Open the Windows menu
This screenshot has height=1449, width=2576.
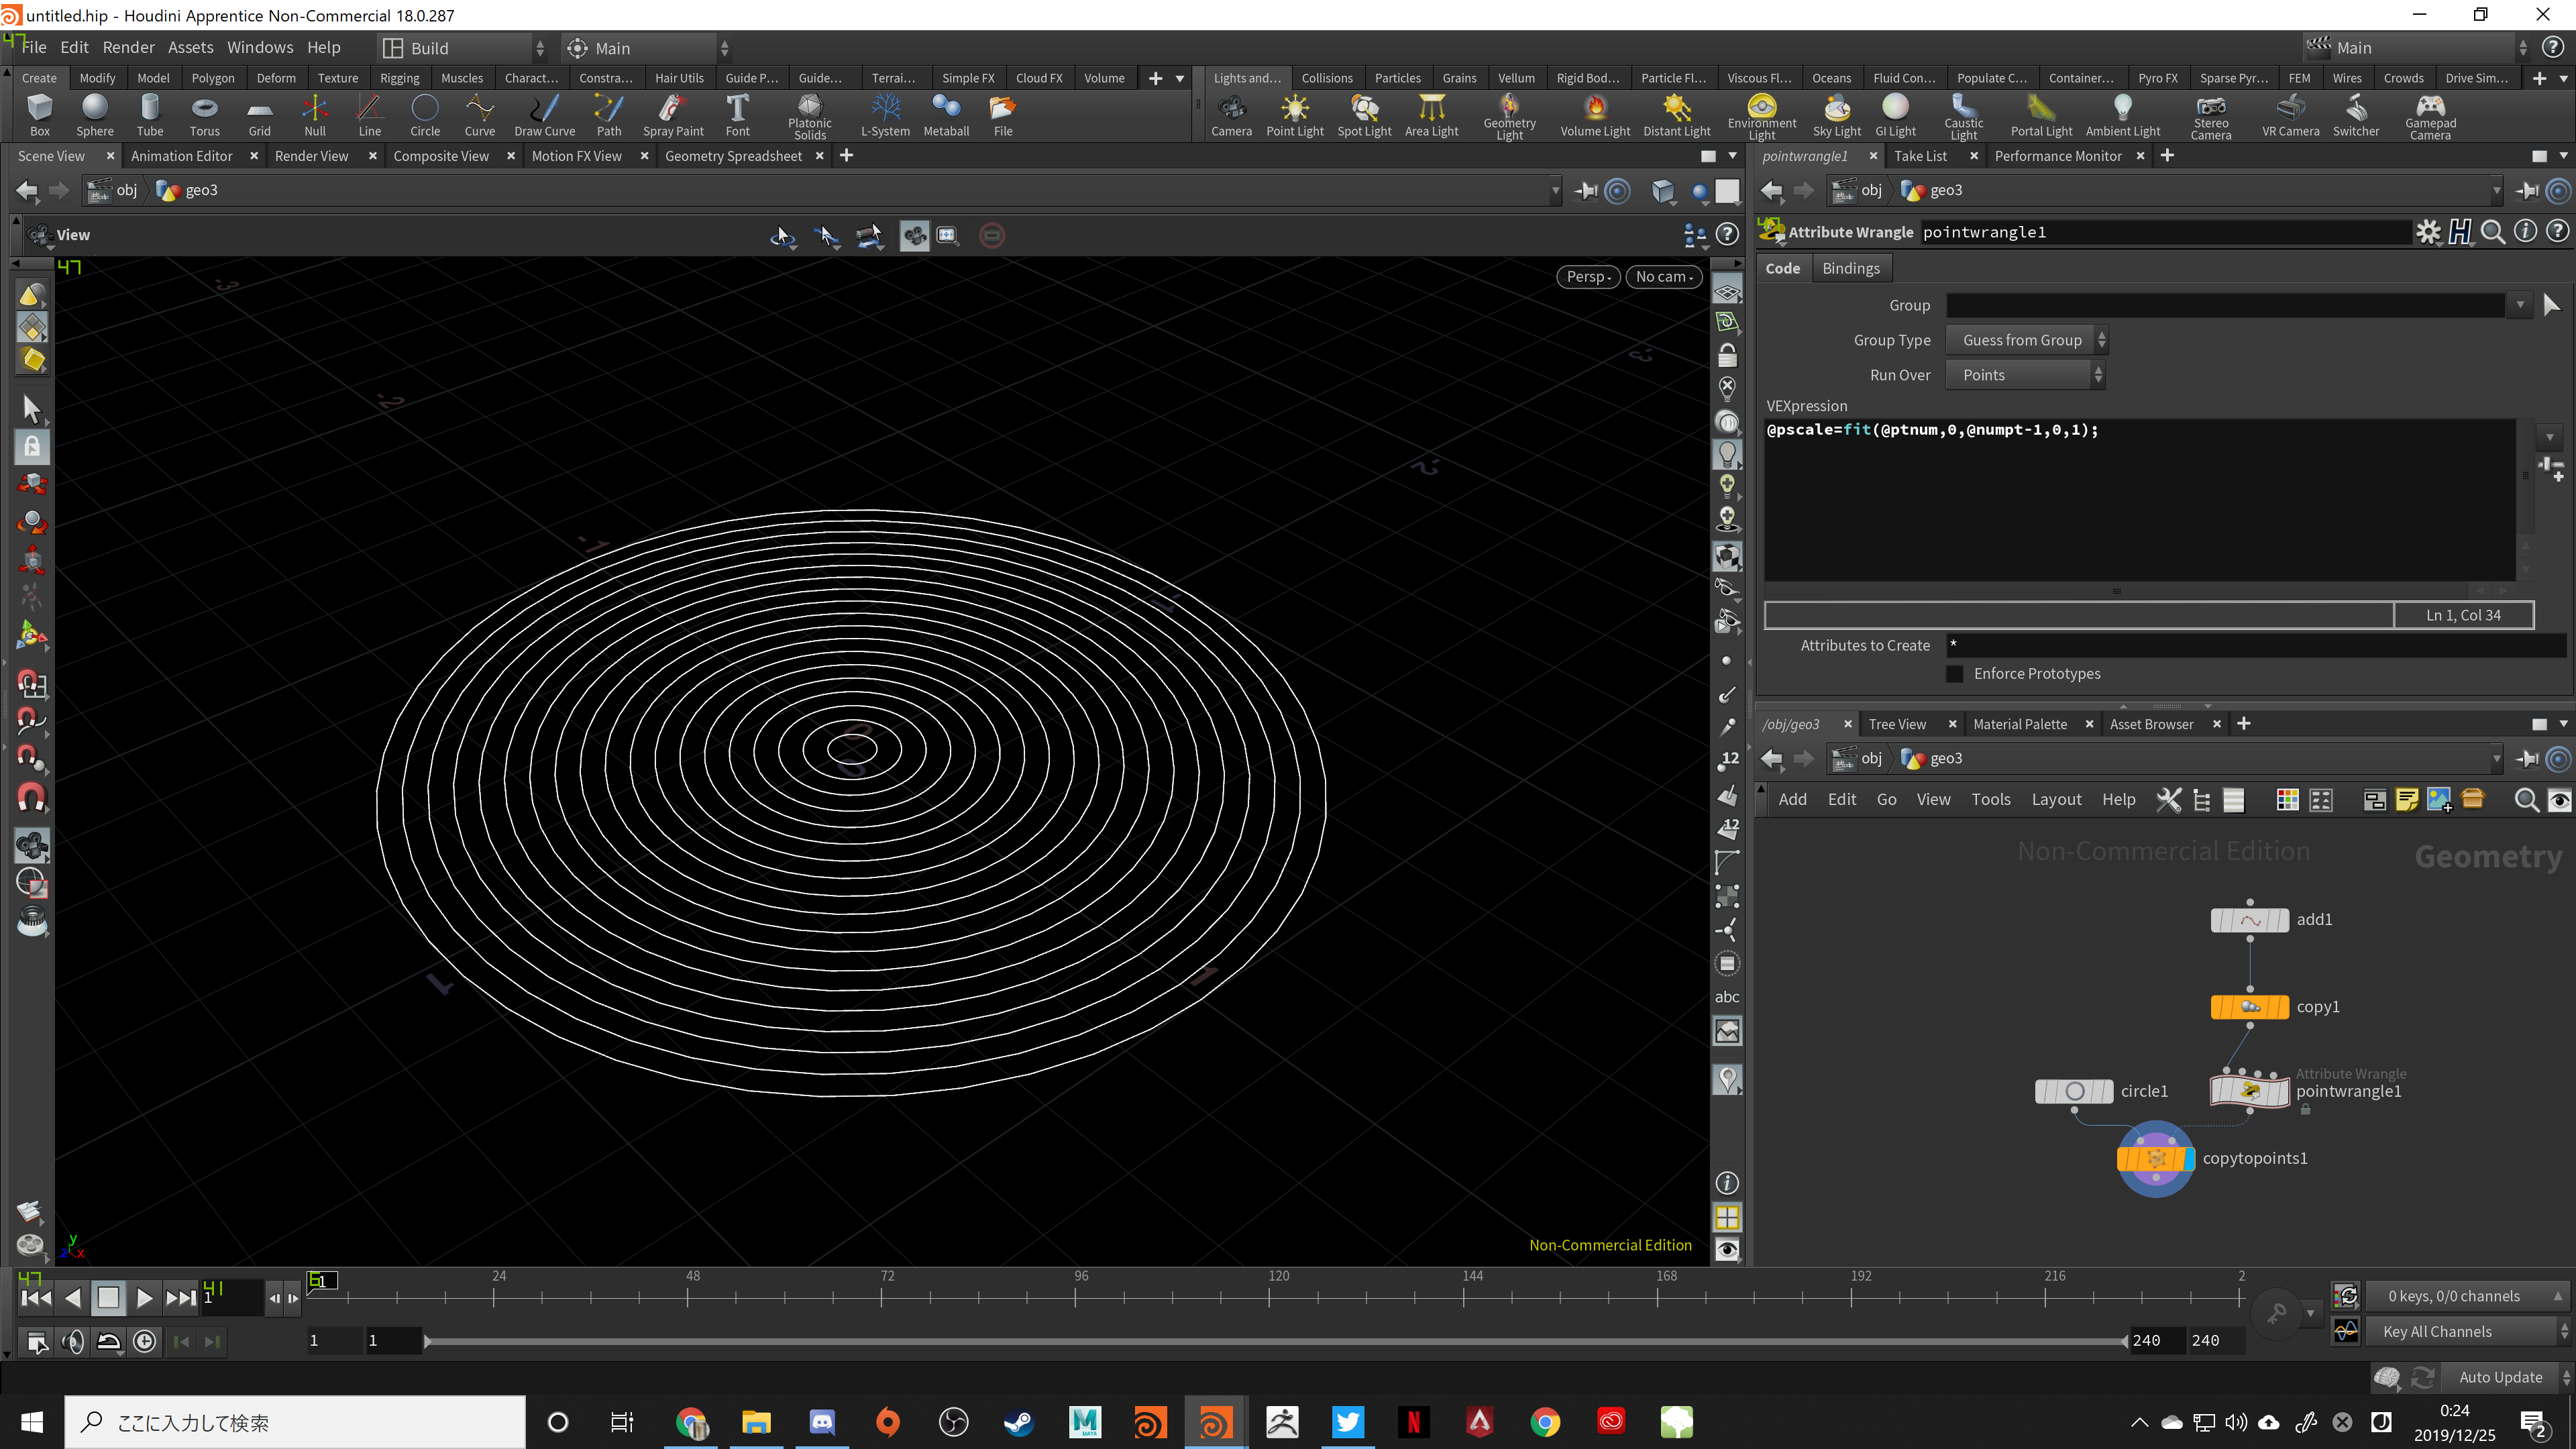click(259, 47)
